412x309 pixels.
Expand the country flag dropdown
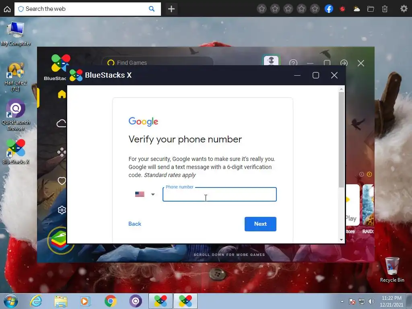tap(145, 194)
